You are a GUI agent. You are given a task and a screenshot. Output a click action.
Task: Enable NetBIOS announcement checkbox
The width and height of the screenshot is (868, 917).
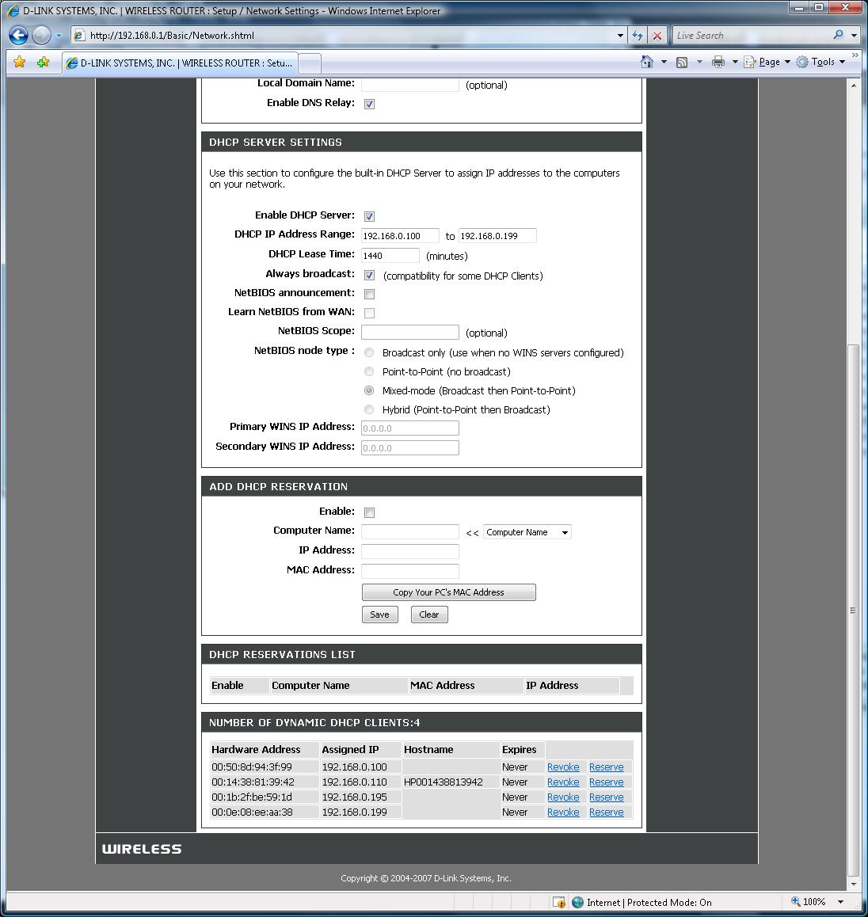coord(369,294)
